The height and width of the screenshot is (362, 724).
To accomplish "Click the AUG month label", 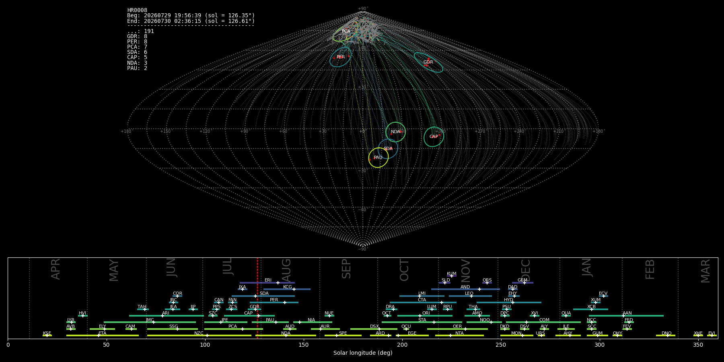I will click(x=286, y=270).
